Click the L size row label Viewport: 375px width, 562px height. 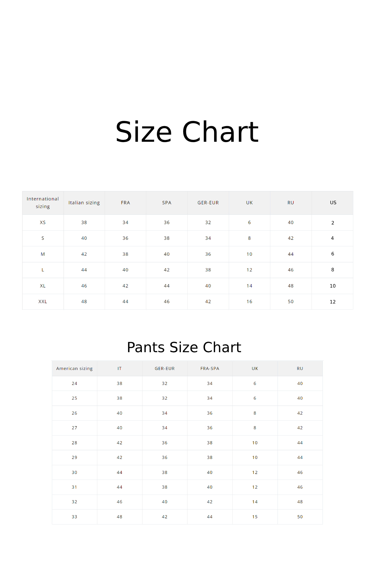click(43, 270)
